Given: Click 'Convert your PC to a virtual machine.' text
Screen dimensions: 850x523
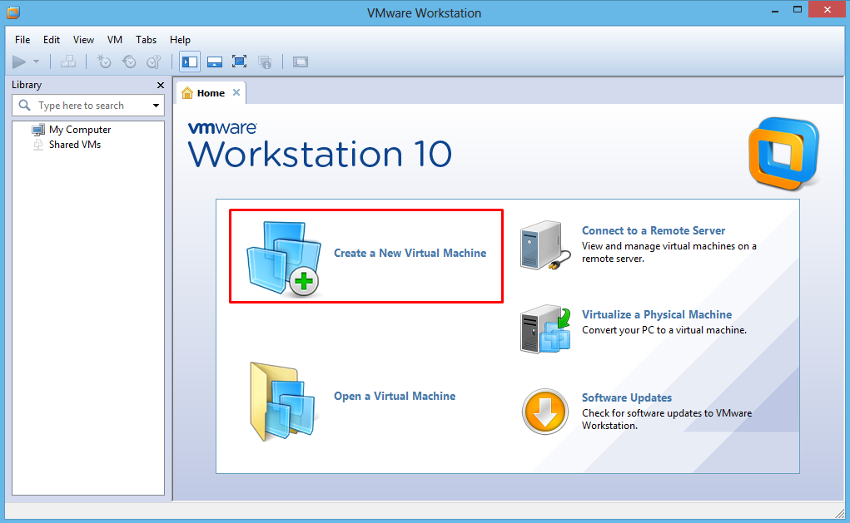Looking at the screenshot, I should (x=664, y=330).
